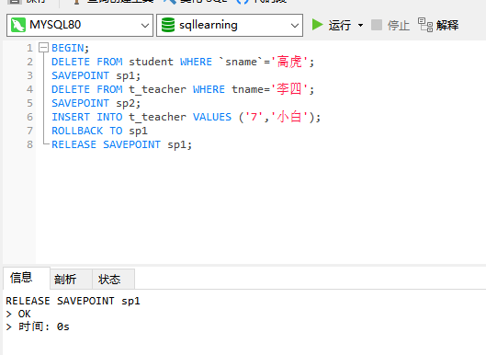
Task: Click the RELEASE SAVEPOINT sp1 output message
Action: coord(73,301)
